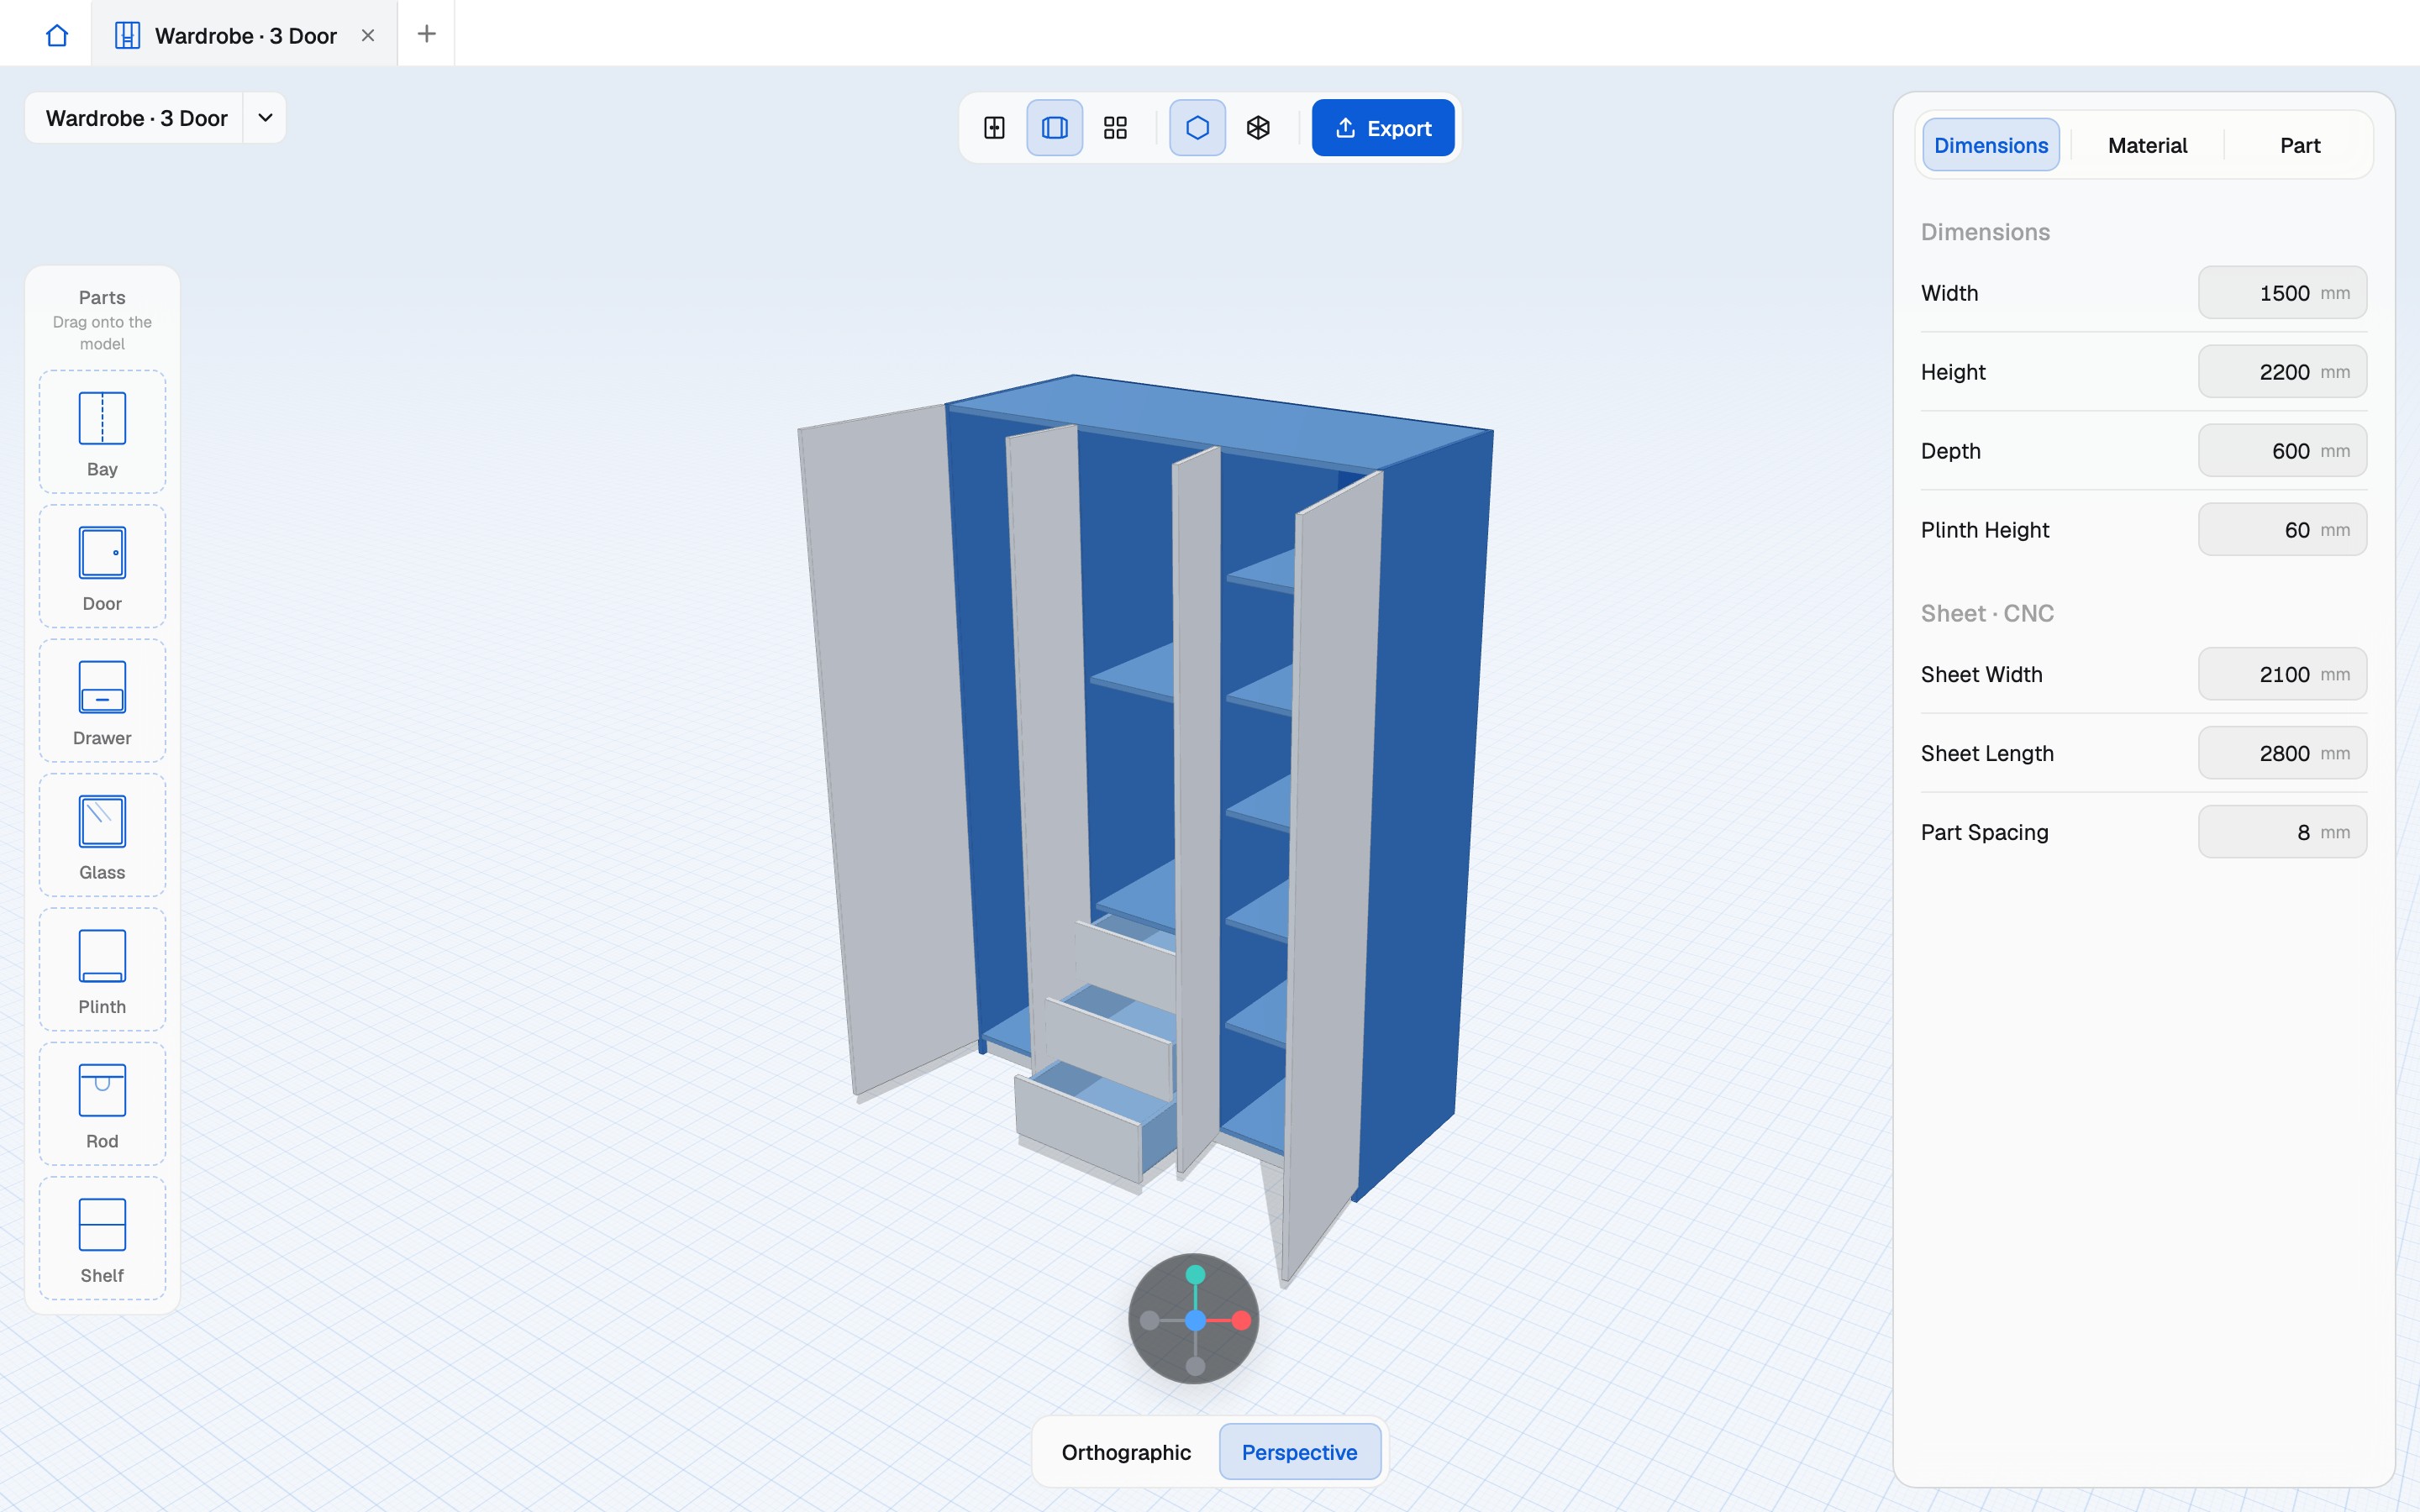This screenshot has height=1512, width=2420.
Task: Select the Bay part icon
Action: pos(102,432)
